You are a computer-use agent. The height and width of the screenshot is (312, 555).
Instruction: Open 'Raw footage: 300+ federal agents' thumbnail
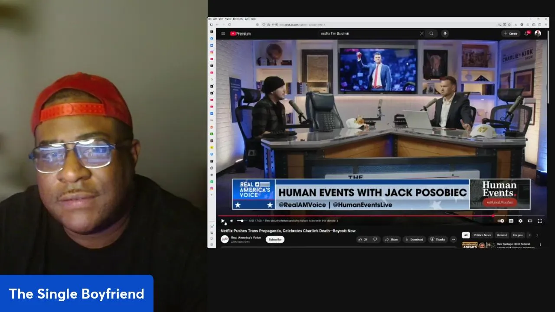[x=479, y=245]
